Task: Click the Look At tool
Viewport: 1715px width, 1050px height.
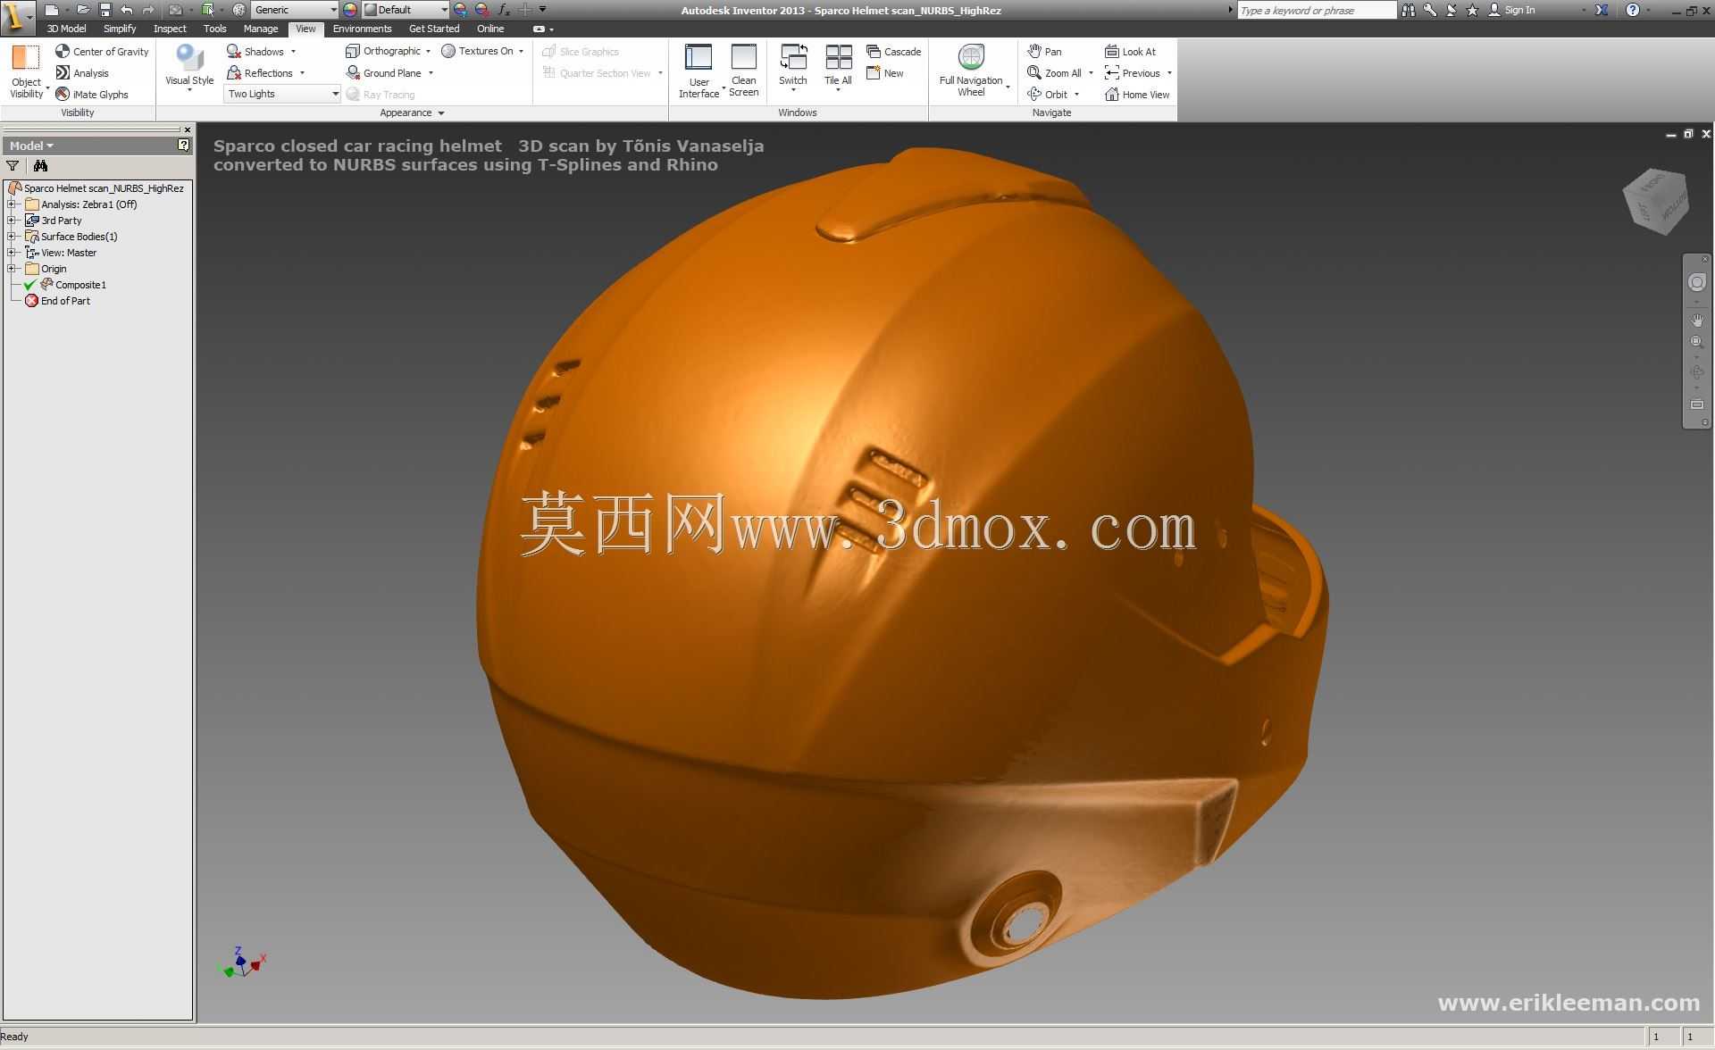Action: 1131,52
